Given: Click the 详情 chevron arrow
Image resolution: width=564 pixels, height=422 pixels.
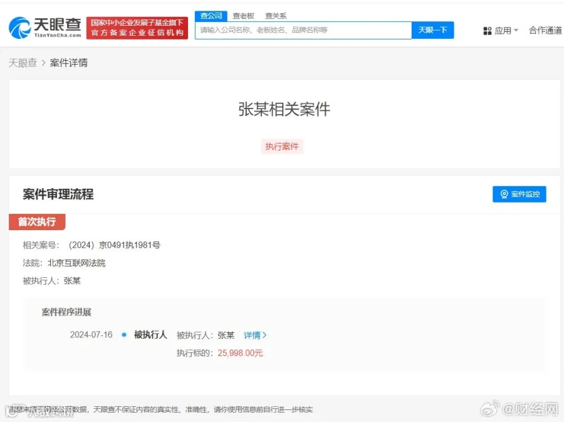Looking at the screenshot, I should (264, 335).
